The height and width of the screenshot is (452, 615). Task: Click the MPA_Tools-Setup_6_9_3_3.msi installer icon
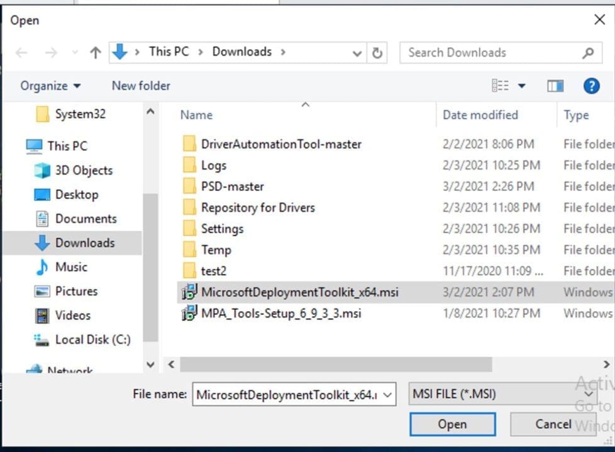(x=189, y=313)
